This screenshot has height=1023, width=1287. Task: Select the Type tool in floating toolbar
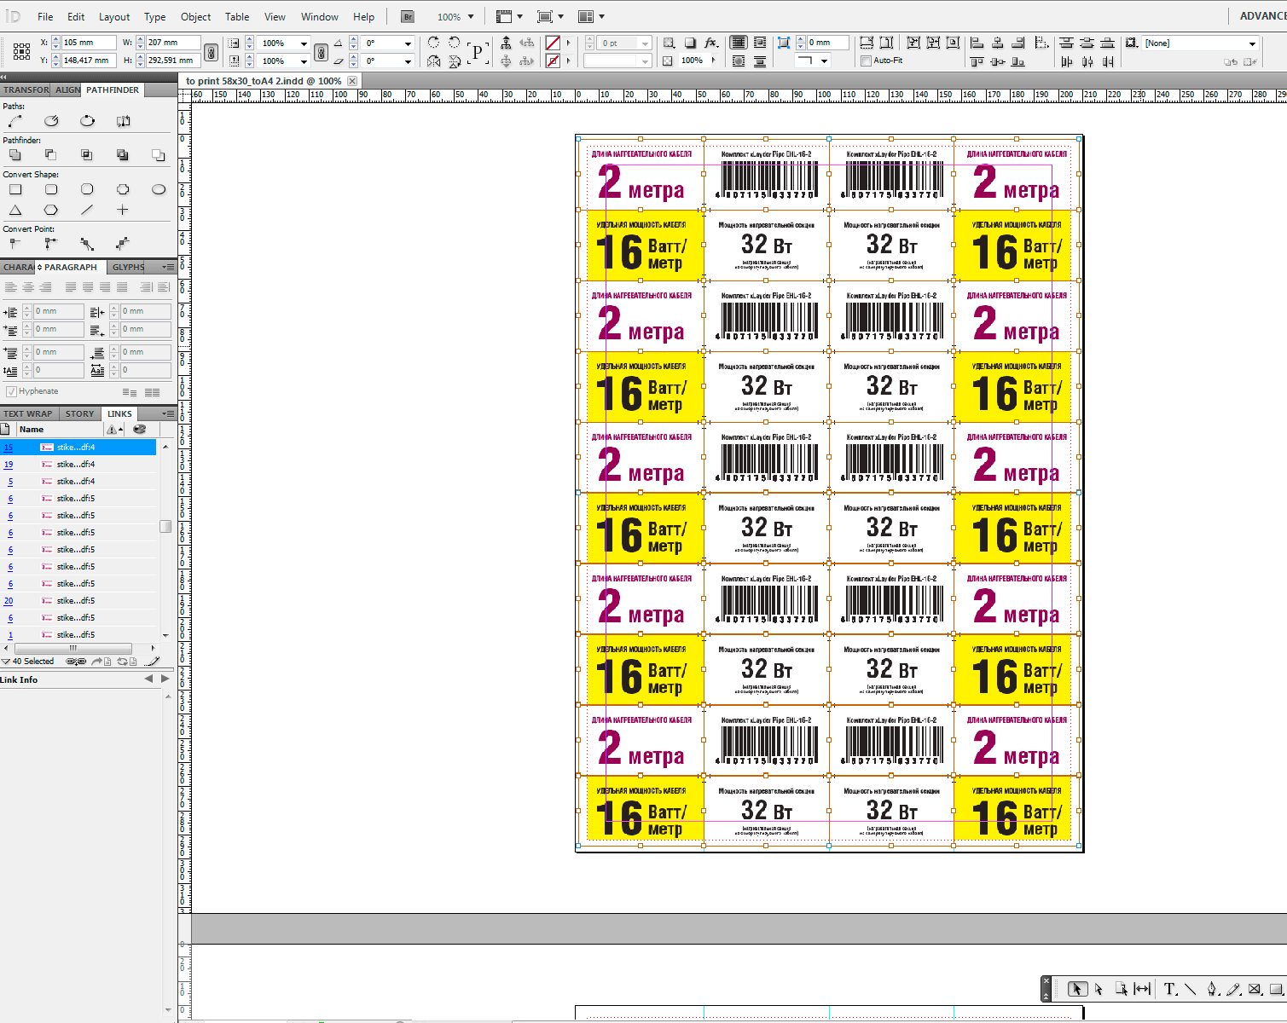tap(1170, 989)
